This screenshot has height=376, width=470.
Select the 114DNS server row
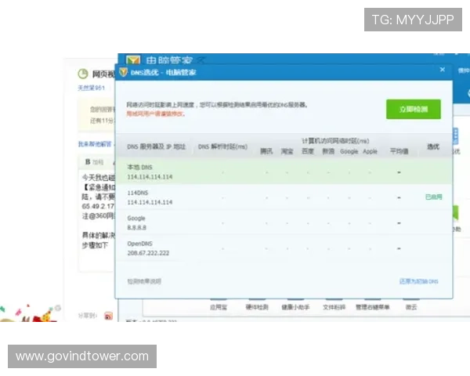tap(284, 197)
